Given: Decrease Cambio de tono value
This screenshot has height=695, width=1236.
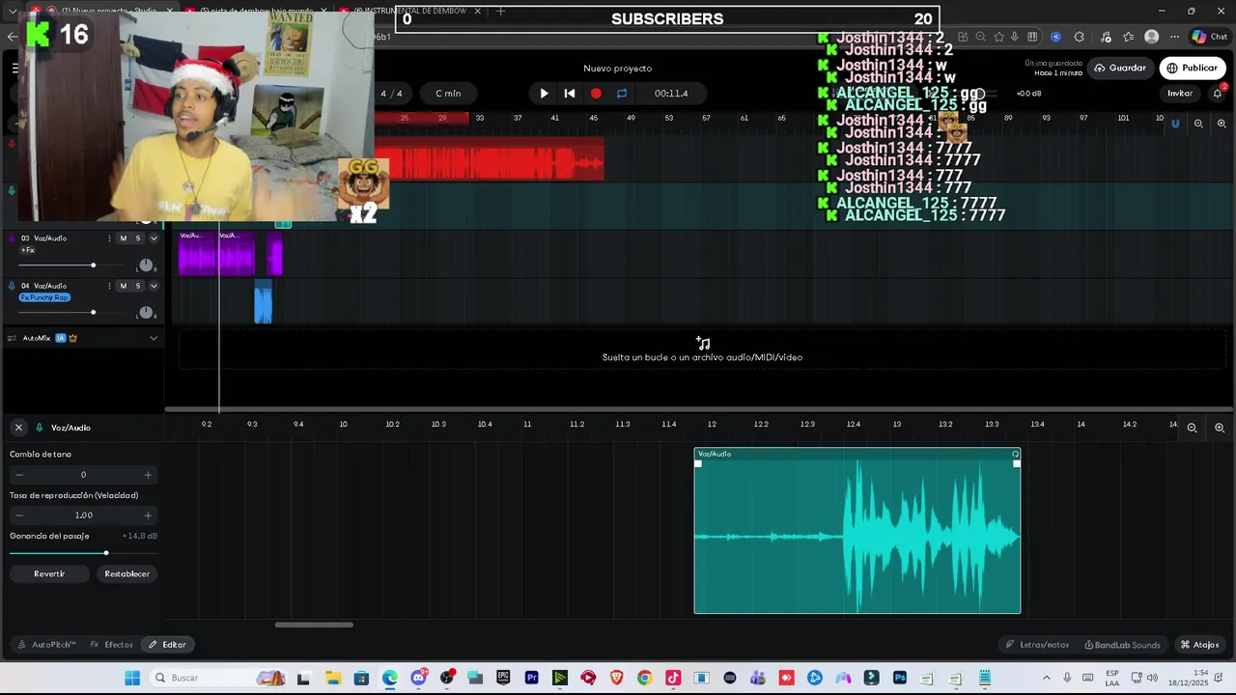Looking at the screenshot, I should [18, 475].
